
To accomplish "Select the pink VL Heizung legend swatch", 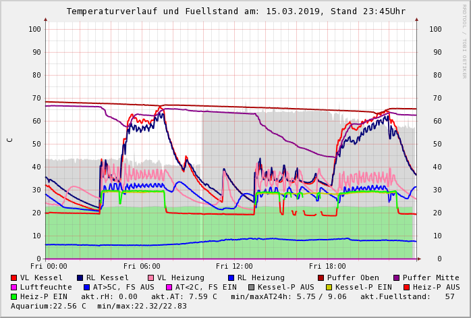I will pos(150,277).
